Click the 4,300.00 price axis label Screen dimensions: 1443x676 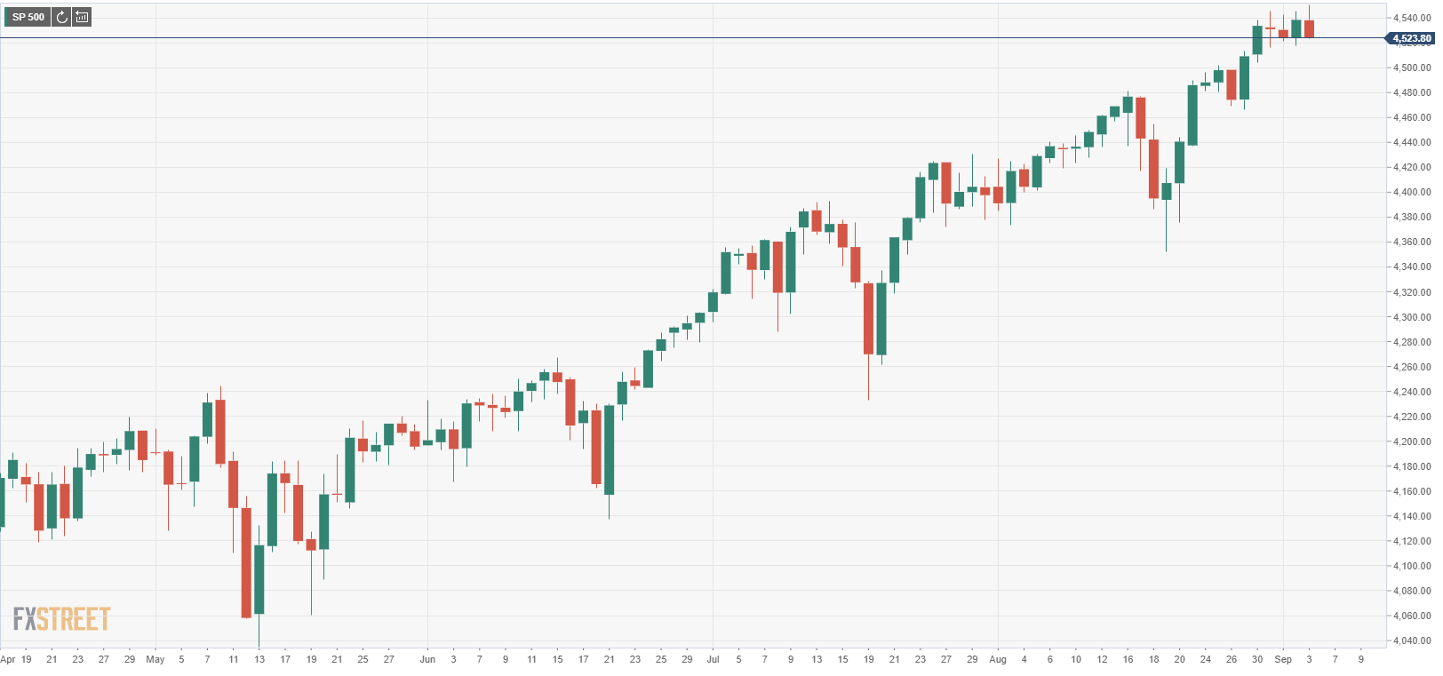(x=1412, y=317)
